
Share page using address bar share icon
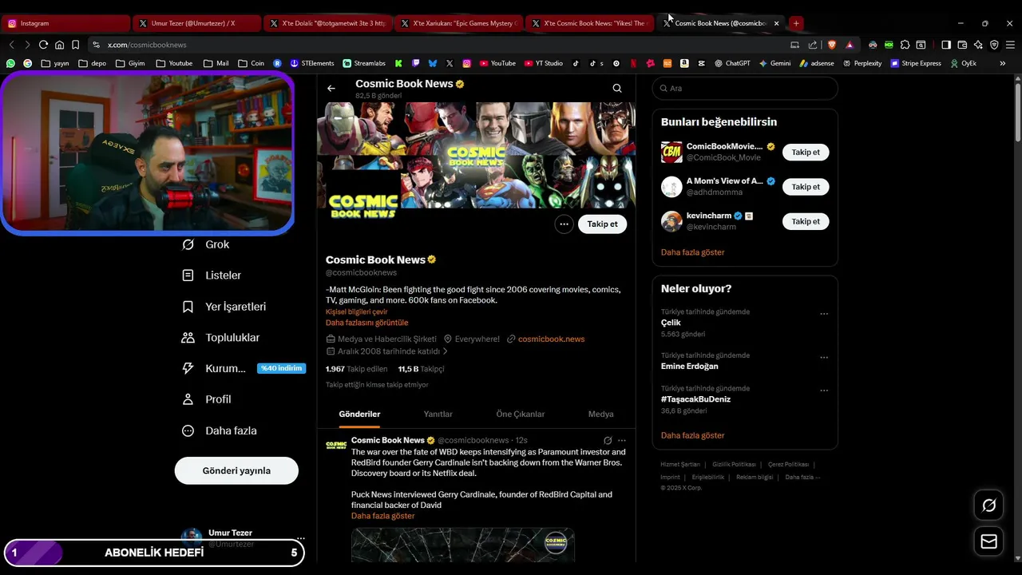tap(812, 45)
